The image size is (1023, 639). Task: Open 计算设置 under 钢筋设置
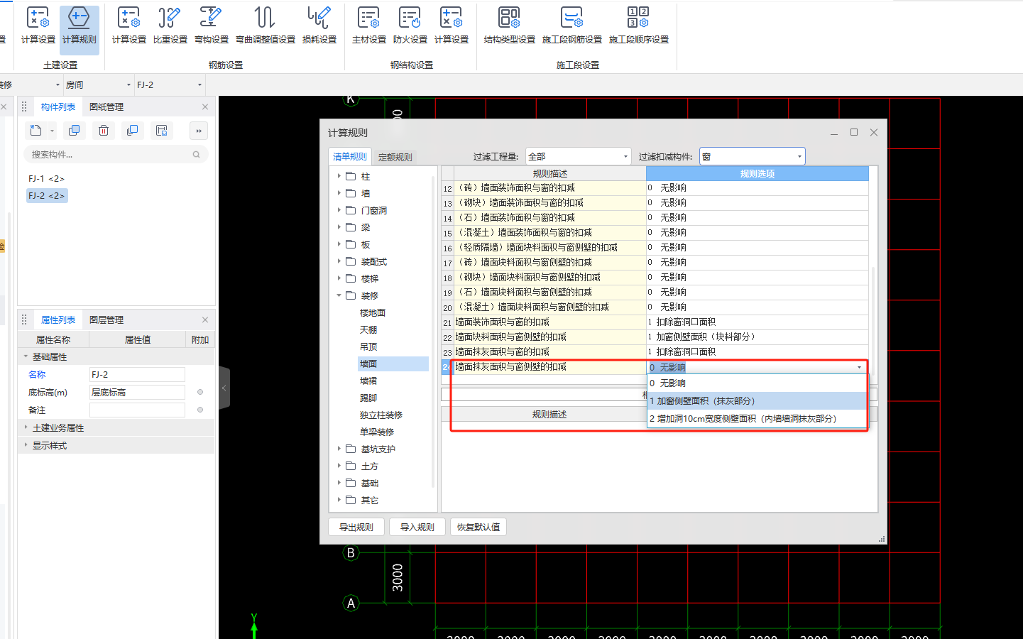129,26
